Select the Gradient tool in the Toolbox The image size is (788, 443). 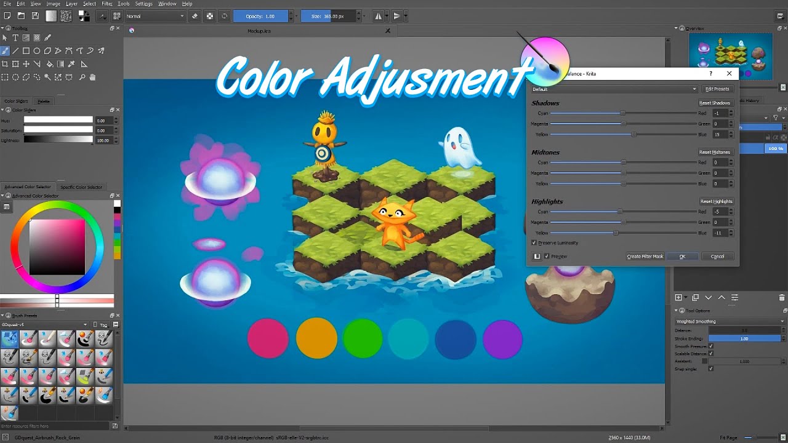coord(61,64)
